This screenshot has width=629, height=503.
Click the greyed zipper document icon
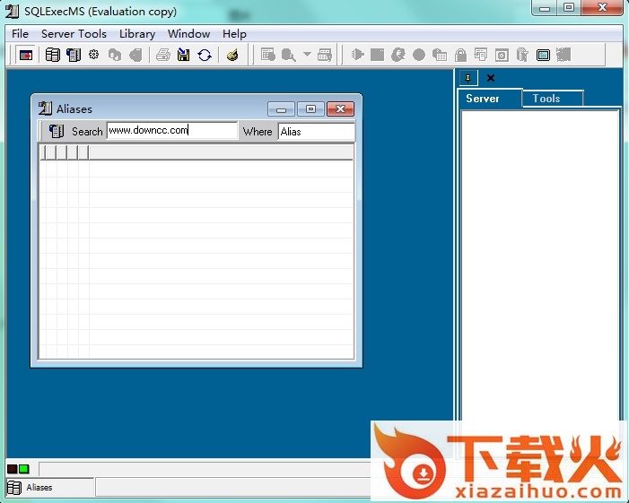(522, 55)
